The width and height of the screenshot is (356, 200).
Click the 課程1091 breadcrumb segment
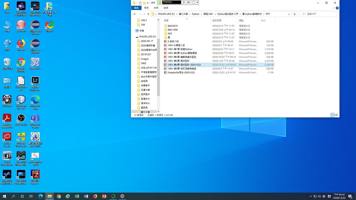(208, 14)
